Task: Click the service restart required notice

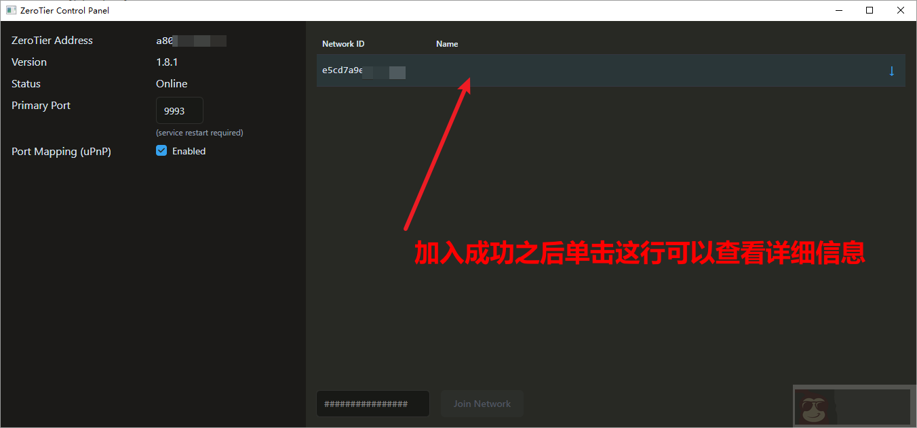Action: [199, 132]
